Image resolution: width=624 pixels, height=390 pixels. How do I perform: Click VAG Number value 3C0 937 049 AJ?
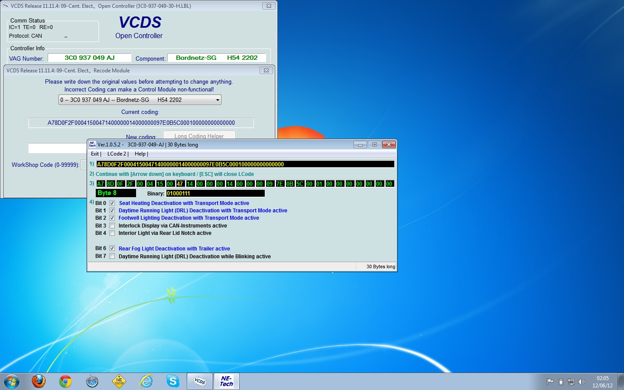[89, 58]
